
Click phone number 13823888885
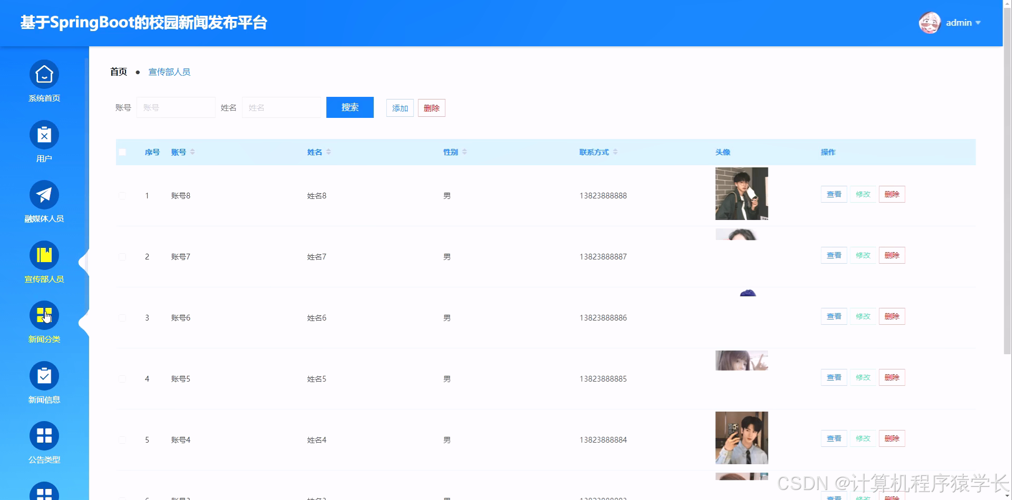603,379
